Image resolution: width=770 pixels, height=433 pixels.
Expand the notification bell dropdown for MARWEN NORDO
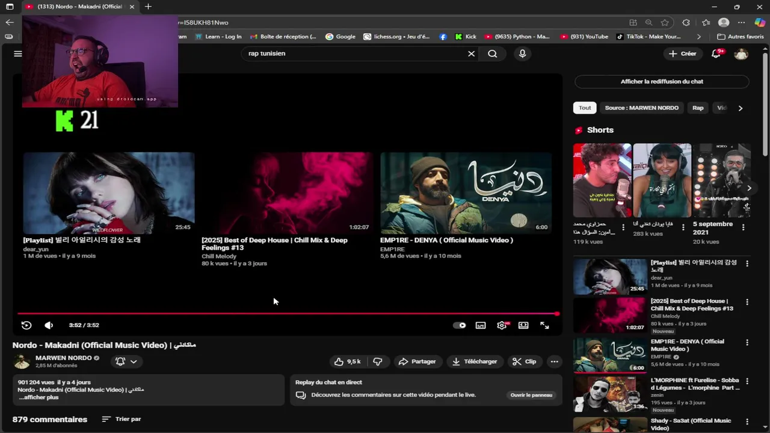(x=126, y=361)
